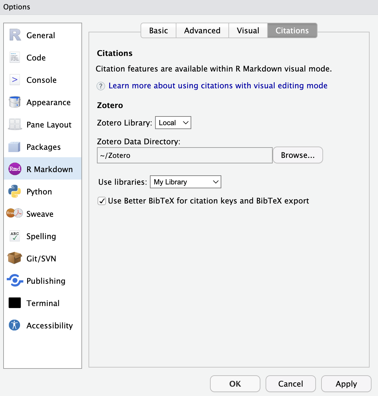The image size is (378, 396).
Task: Click the citations help link
Action: click(x=218, y=85)
